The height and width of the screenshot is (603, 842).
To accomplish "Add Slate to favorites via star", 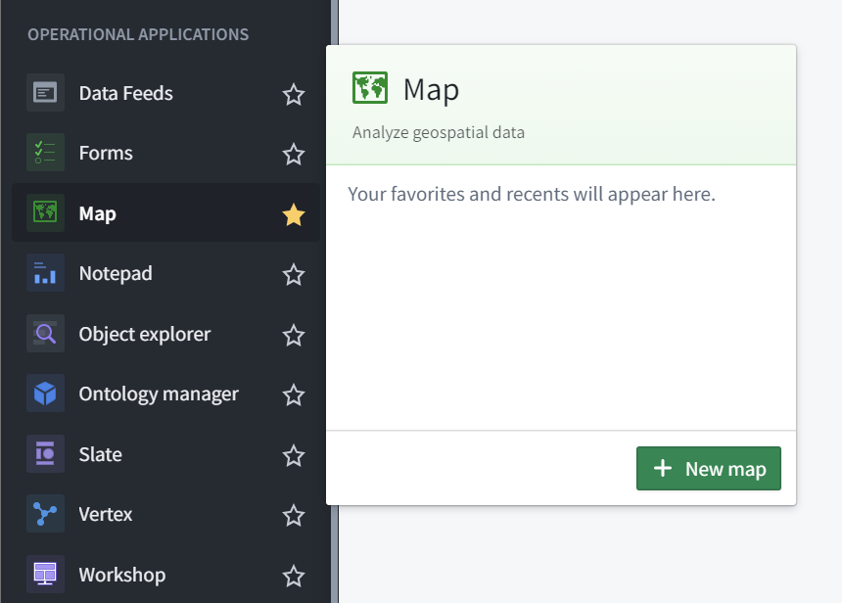I will (x=294, y=456).
